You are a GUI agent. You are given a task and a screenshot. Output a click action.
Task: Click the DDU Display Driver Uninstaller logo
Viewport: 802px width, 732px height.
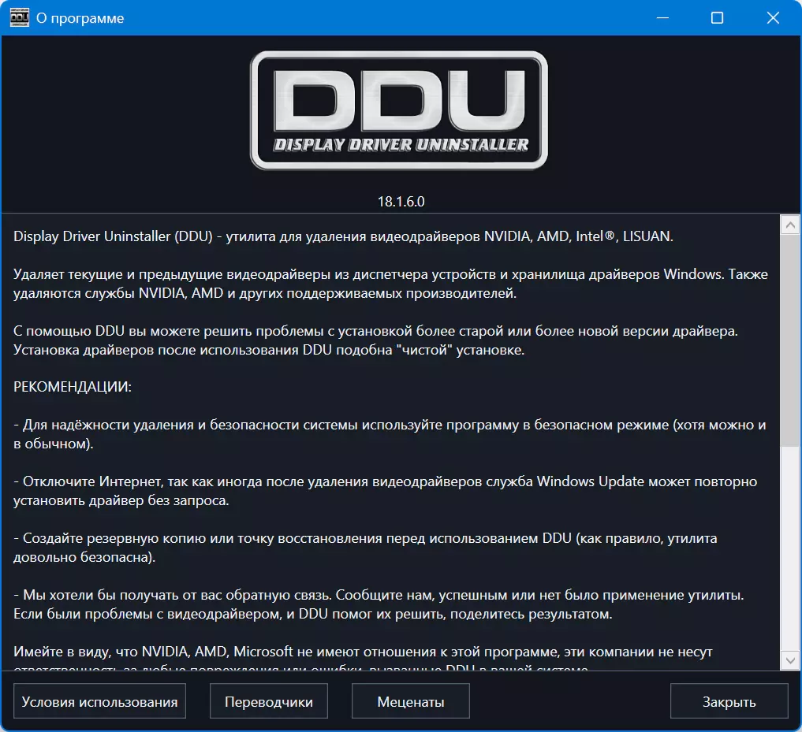(x=399, y=110)
